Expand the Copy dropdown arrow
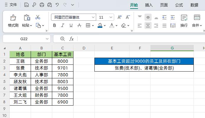This screenshot has height=118, width=205. 43,25
